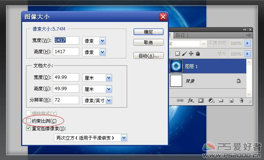264x160 pixels.
Task: Click the create new layer icon
Action: tap(231, 101)
